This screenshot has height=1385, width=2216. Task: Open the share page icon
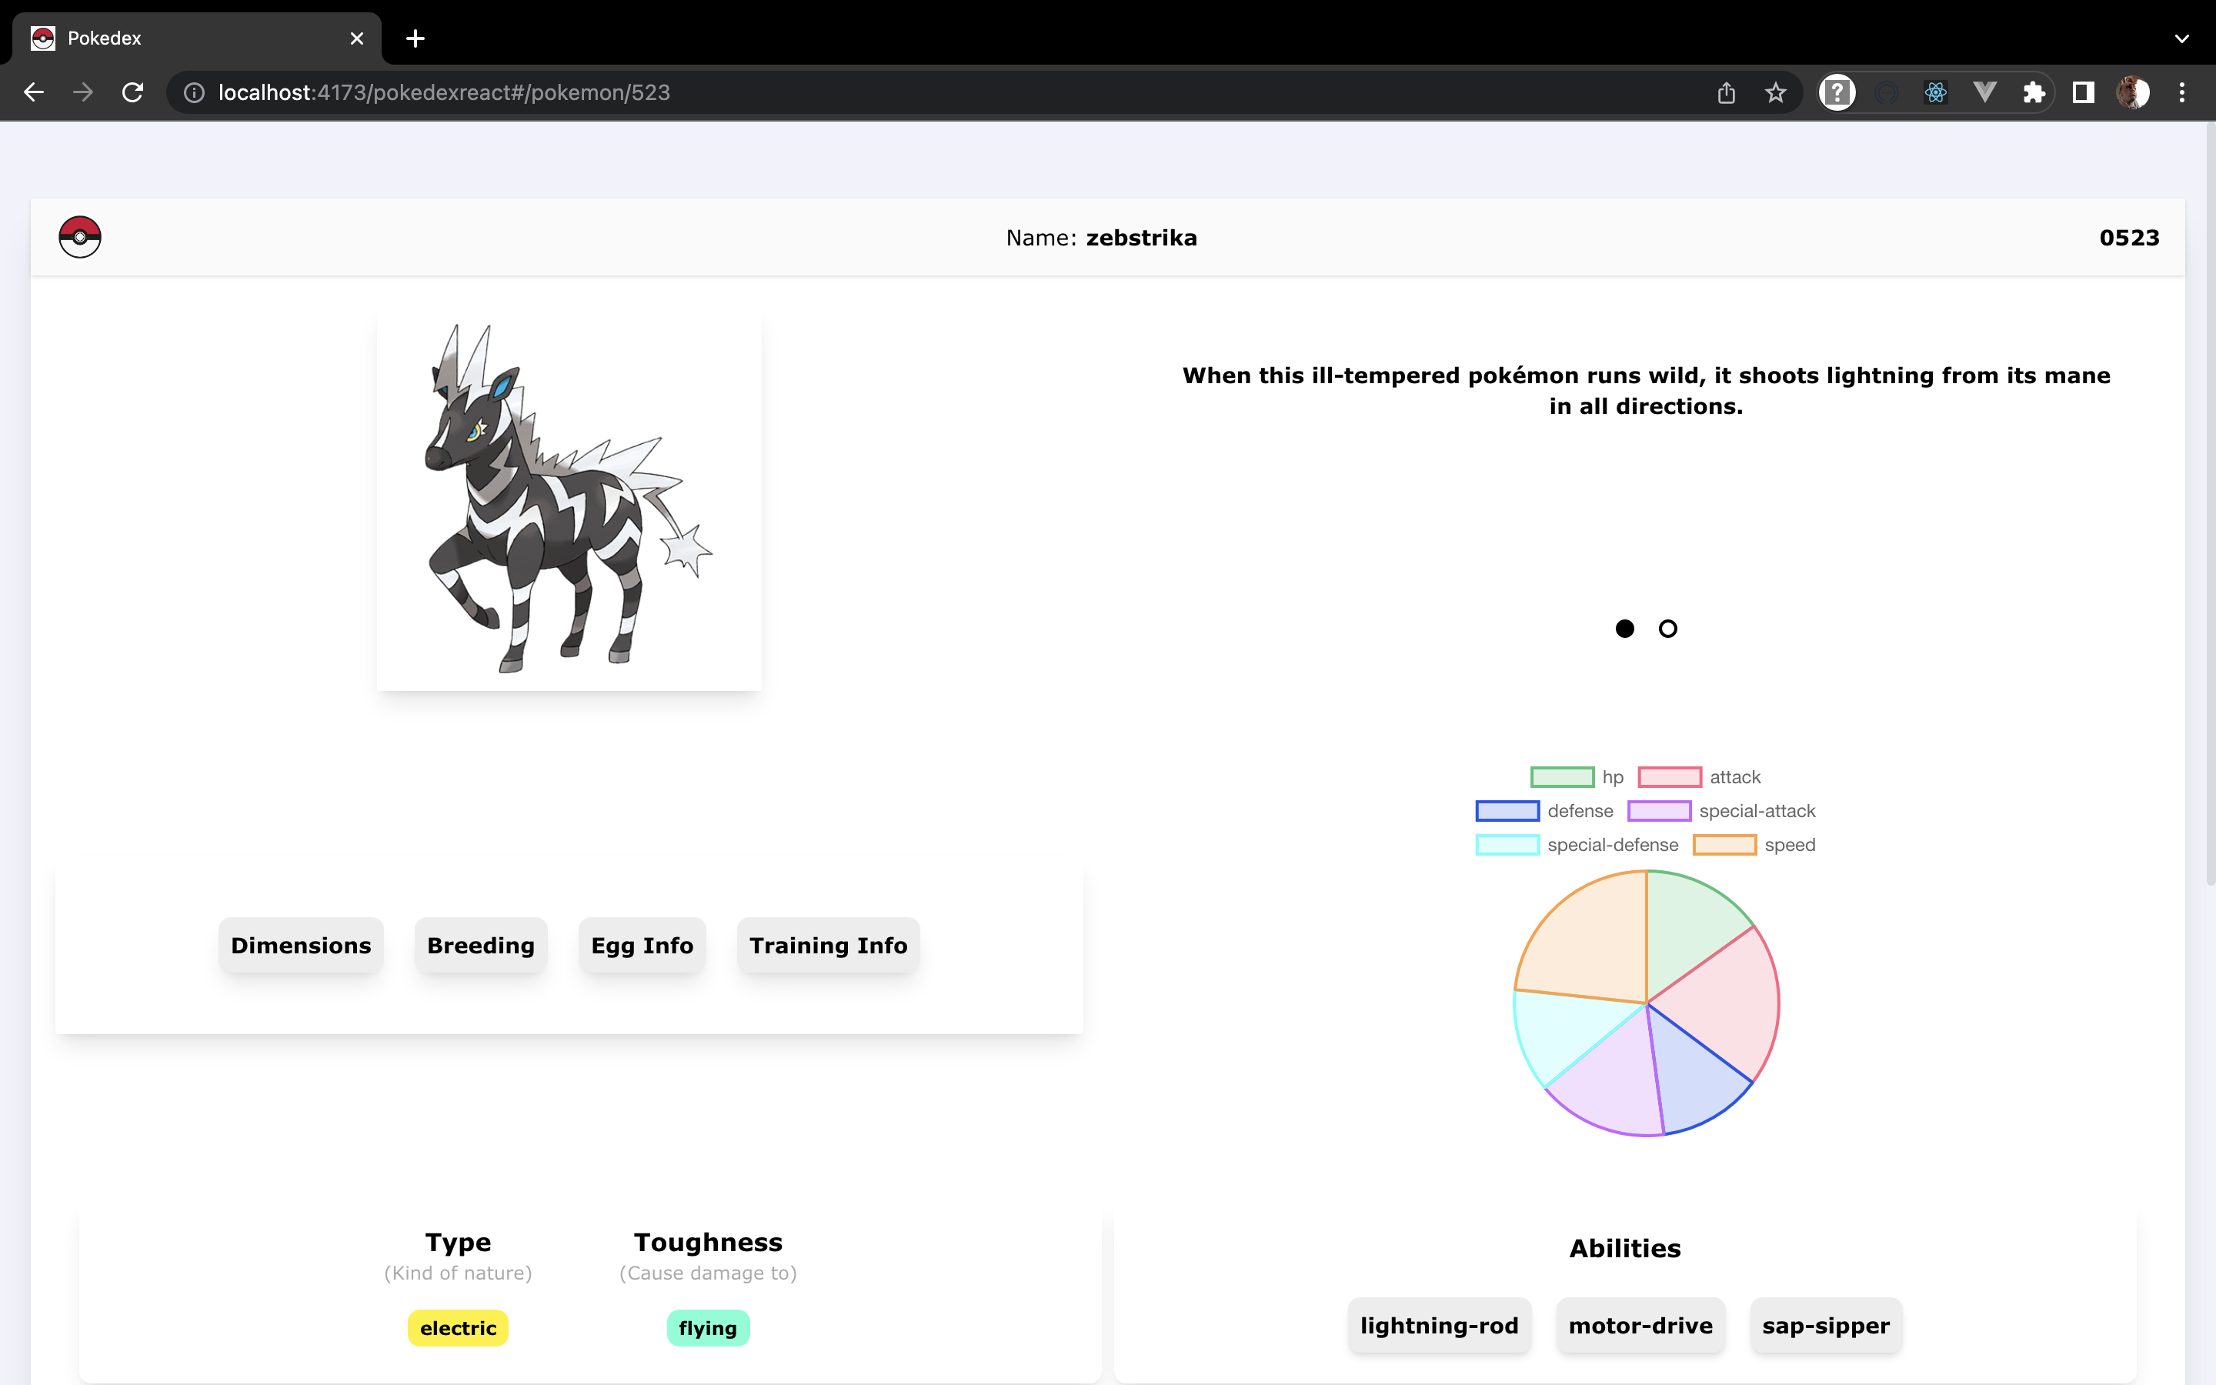point(1726,92)
